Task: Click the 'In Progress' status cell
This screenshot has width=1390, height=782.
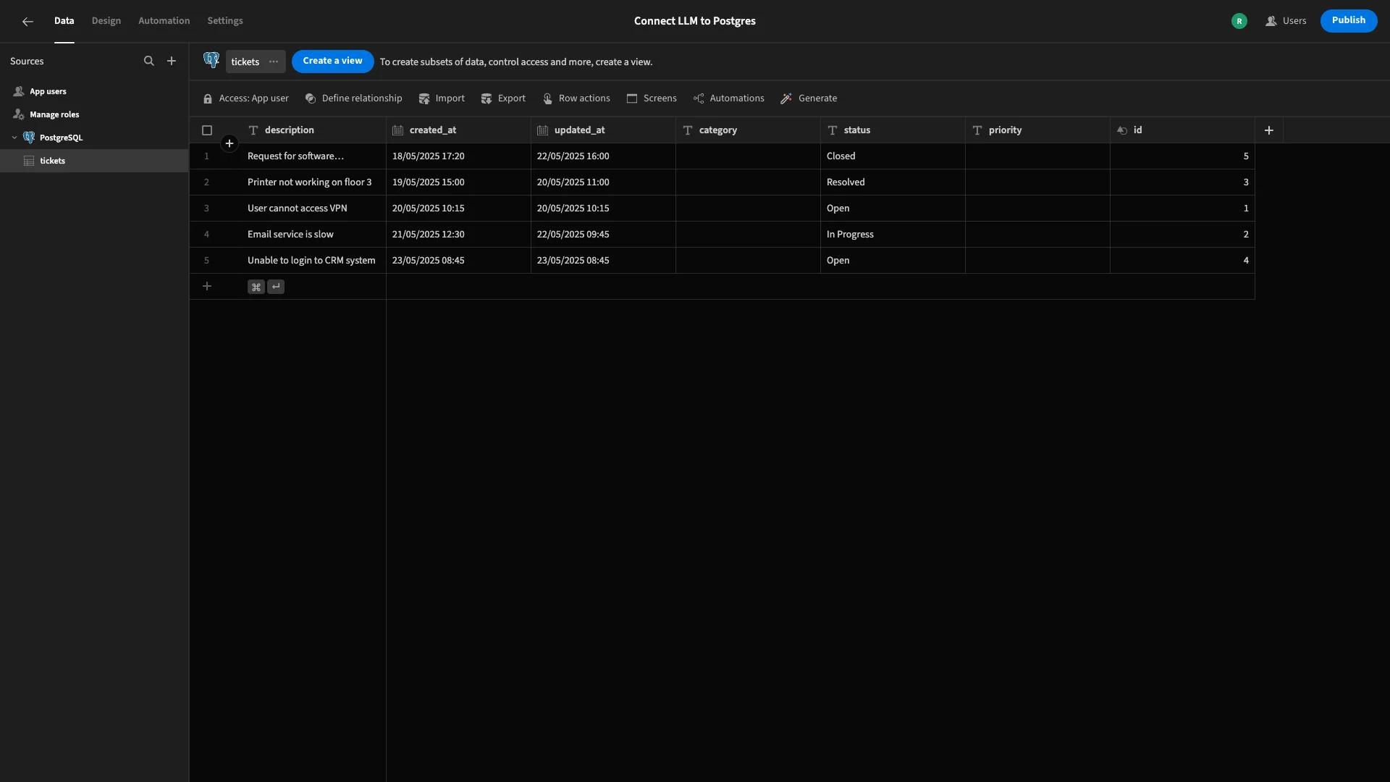Action: click(x=893, y=235)
